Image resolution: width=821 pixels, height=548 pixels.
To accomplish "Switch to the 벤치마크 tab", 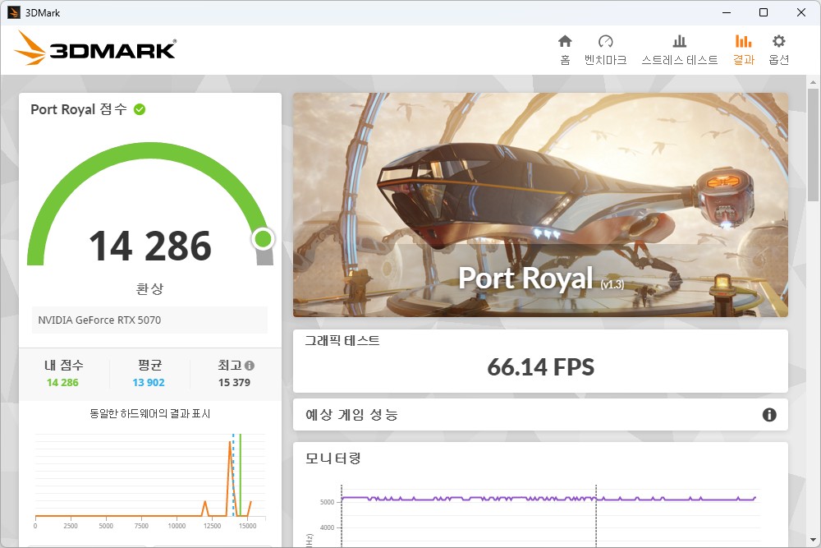I will [605, 50].
